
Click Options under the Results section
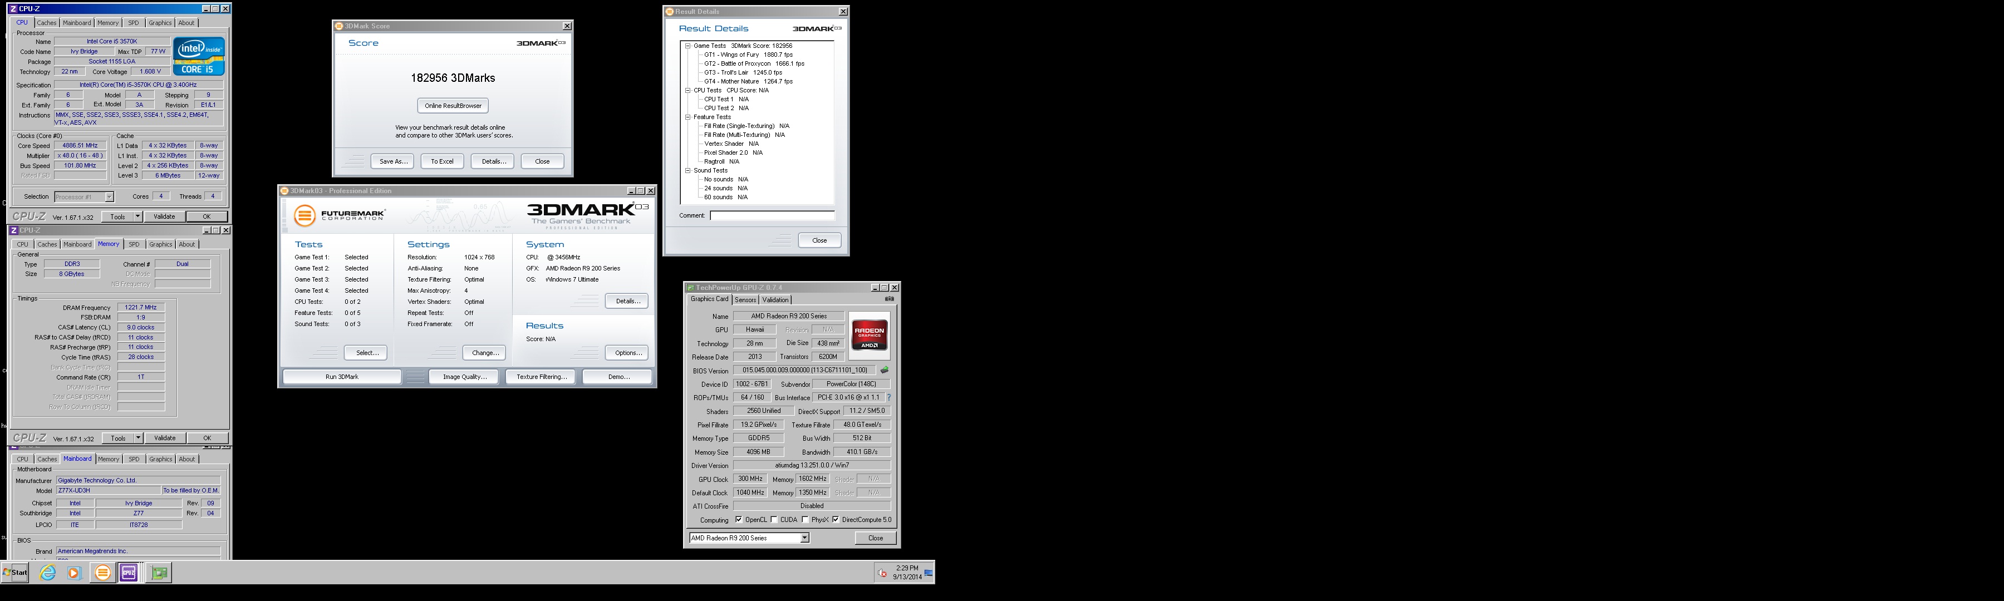coord(627,353)
